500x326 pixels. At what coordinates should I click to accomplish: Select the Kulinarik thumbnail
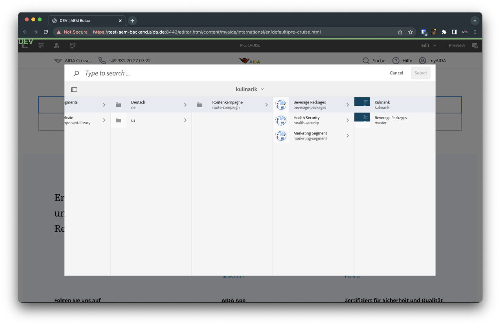click(x=362, y=102)
